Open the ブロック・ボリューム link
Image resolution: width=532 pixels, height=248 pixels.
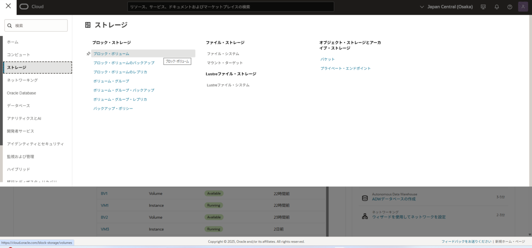pos(111,54)
